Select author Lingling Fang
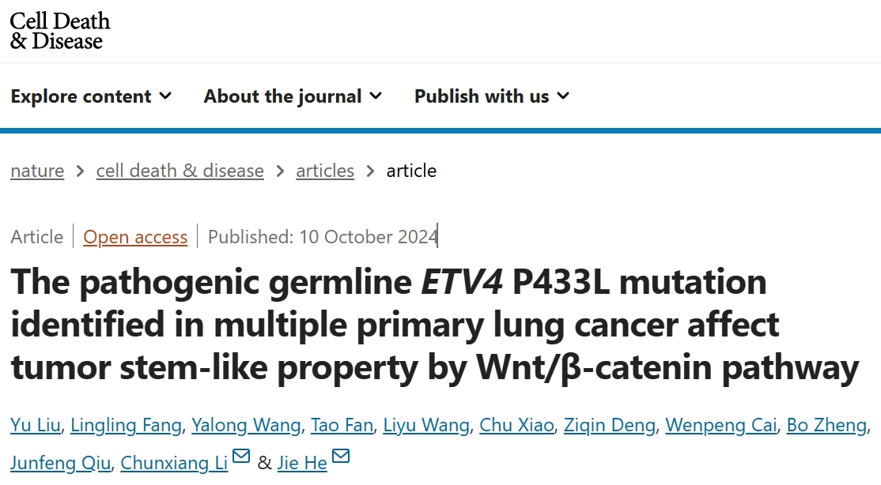 126,425
